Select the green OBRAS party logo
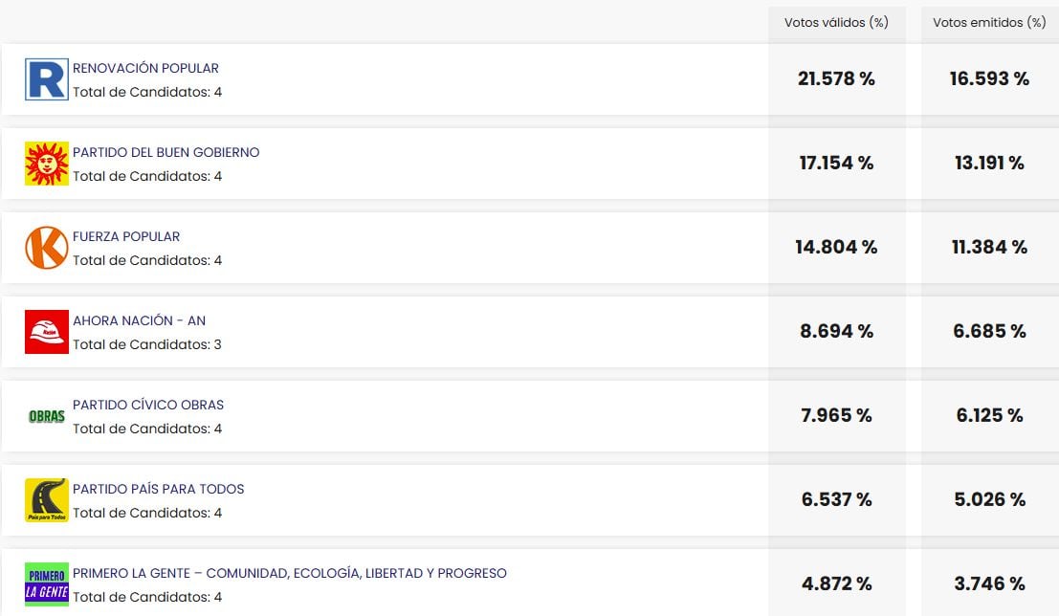Image resolution: width=1059 pixels, height=616 pixels. tap(46, 415)
